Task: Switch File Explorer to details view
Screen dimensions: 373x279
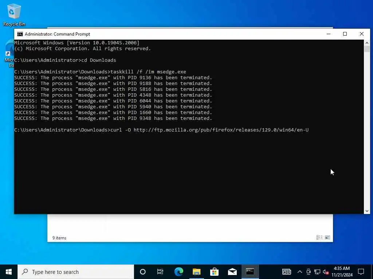Action: click(x=319, y=238)
